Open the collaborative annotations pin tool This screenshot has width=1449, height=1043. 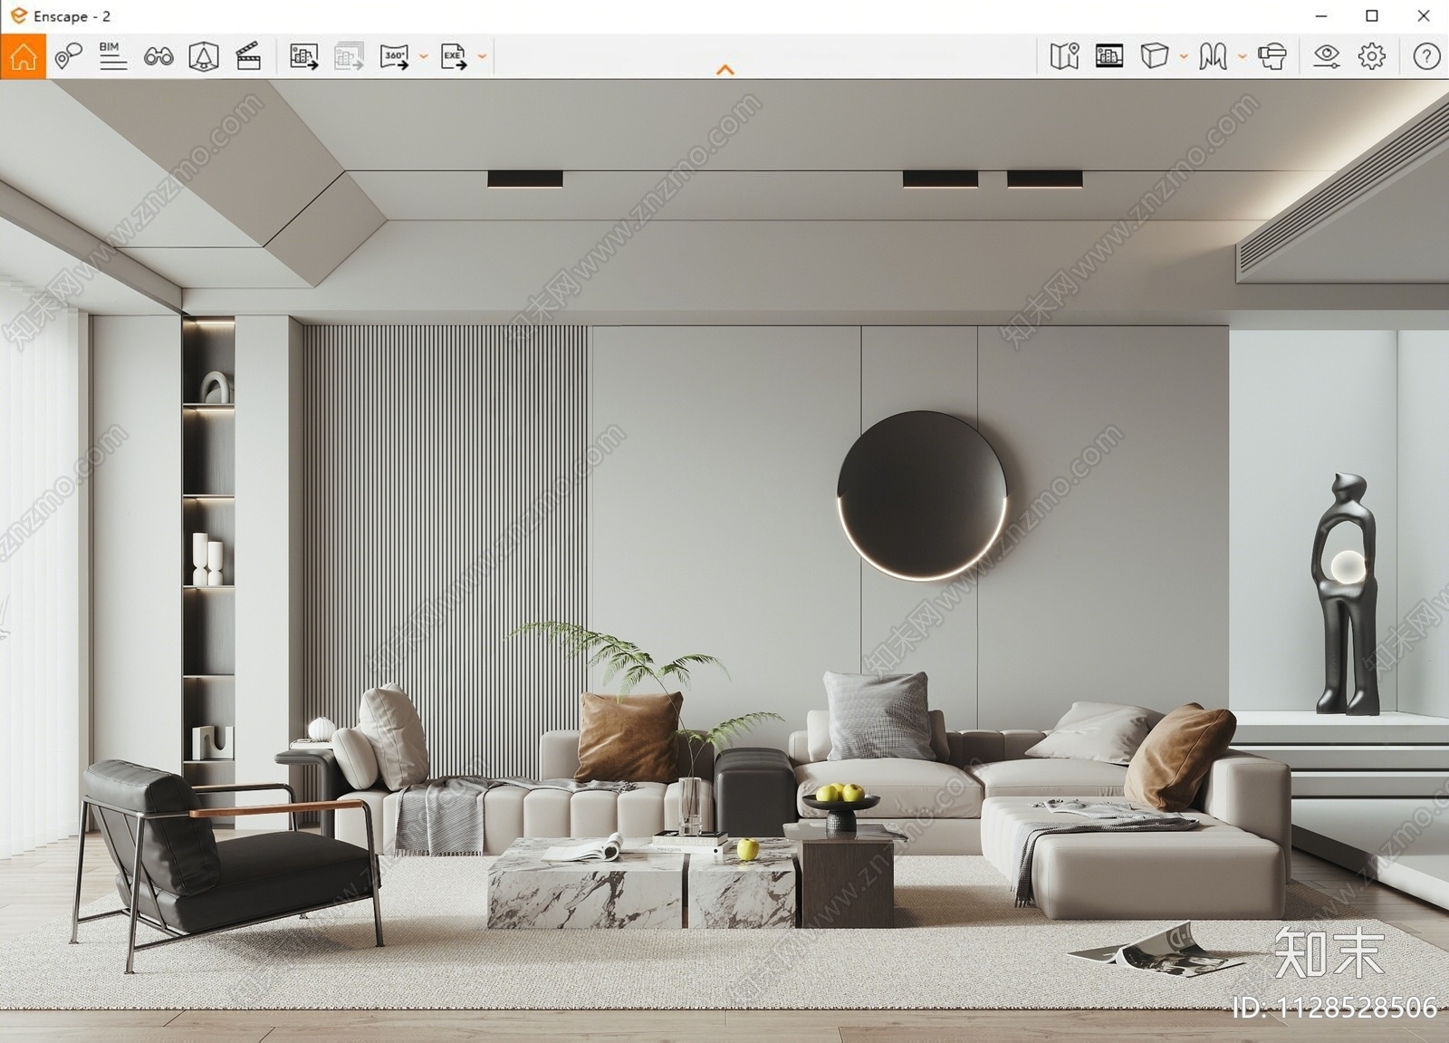pos(68,56)
